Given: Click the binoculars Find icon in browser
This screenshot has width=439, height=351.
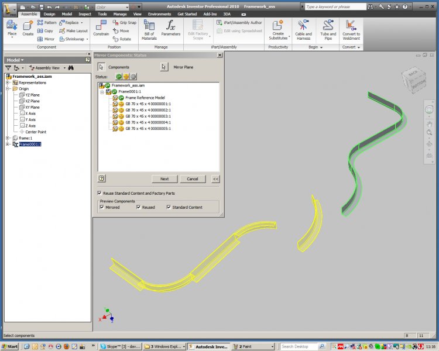Looking at the screenshot, I should (71, 68).
